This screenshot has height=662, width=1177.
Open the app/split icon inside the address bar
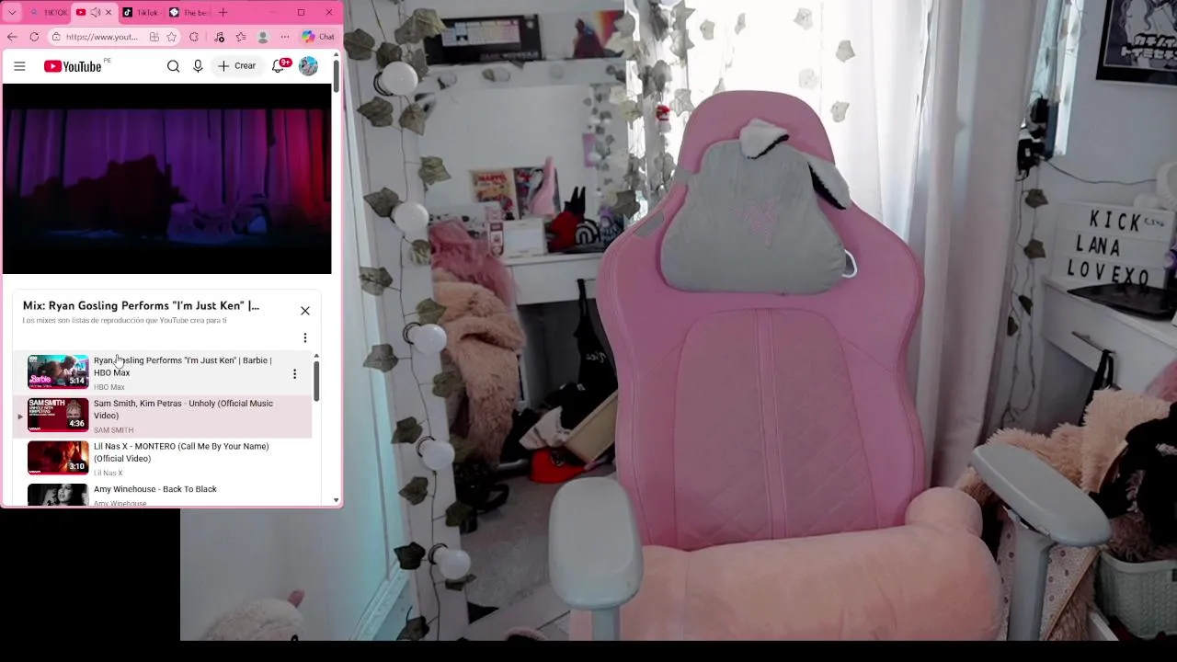[154, 37]
